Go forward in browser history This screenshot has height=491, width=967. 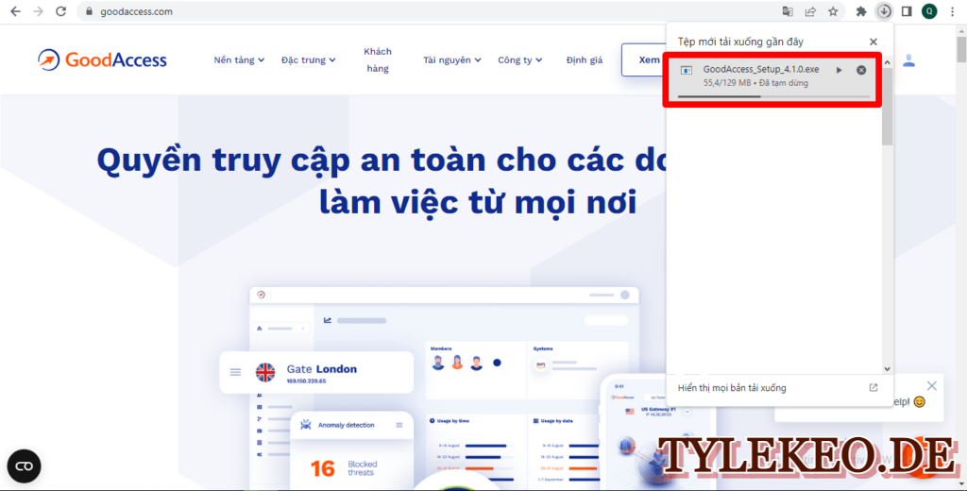pyautogui.click(x=38, y=11)
